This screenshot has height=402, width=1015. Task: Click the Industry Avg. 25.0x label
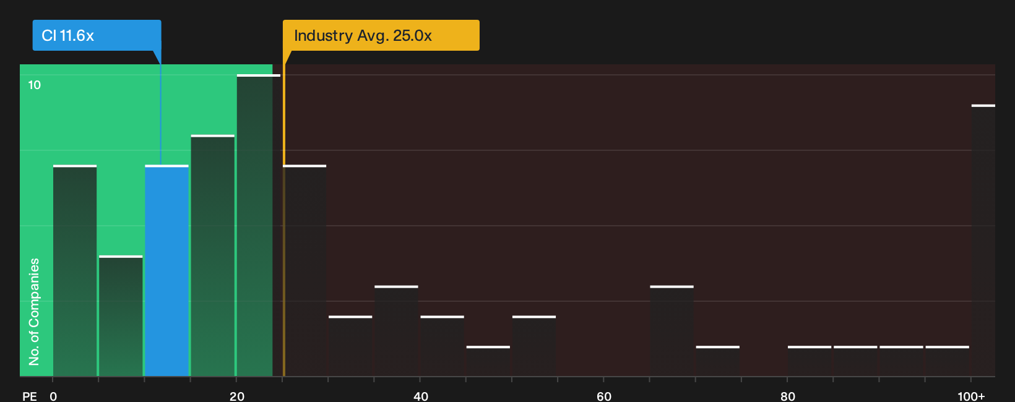coord(381,35)
